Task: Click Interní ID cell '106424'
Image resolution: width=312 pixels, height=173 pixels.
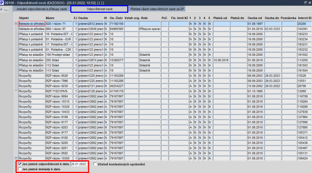Action: pos(305,158)
